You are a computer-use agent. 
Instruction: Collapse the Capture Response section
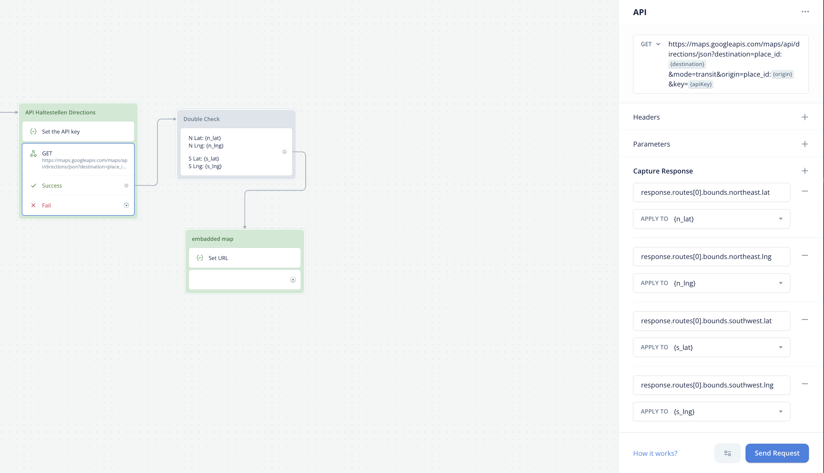click(x=663, y=171)
